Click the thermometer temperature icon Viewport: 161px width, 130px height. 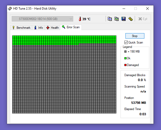[x=80, y=19]
